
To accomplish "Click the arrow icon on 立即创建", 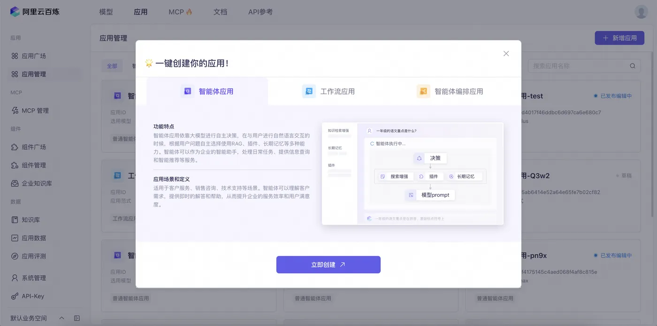I will pyautogui.click(x=343, y=265).
